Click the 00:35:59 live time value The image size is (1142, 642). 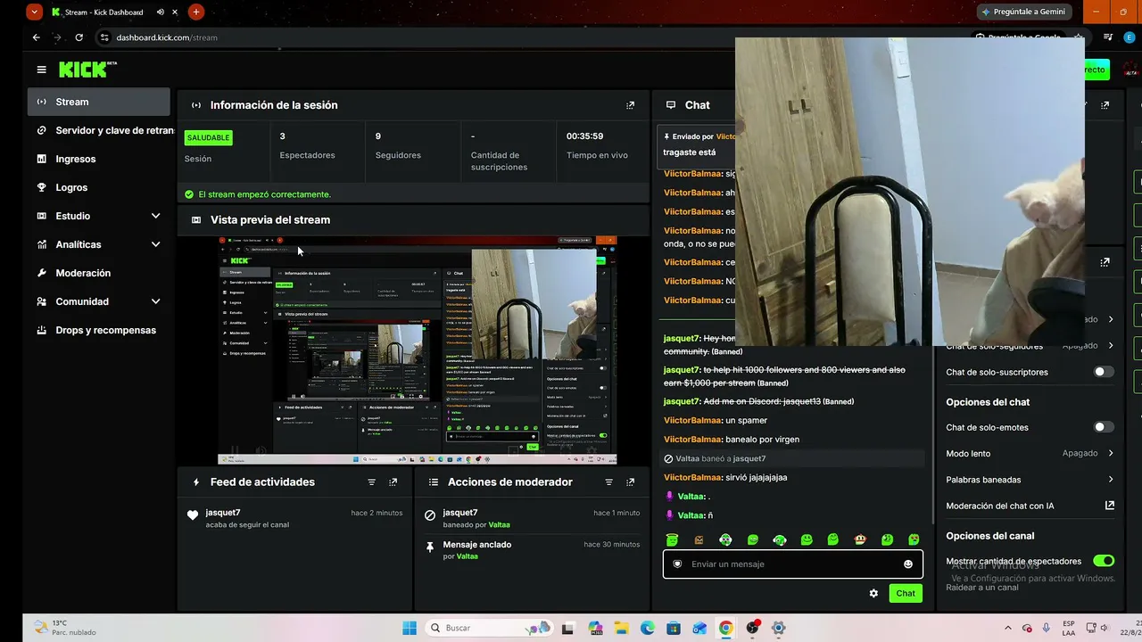[x=585, y=136]
